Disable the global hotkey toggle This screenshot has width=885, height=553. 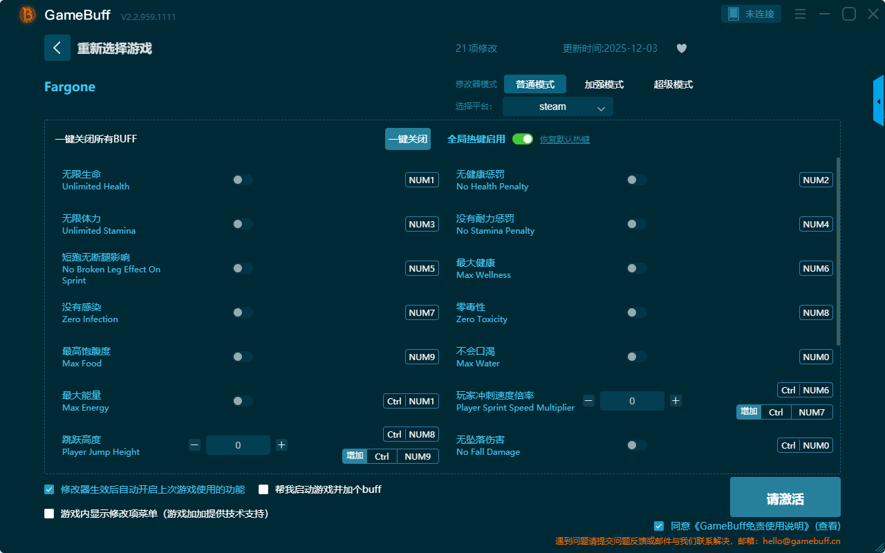click(x=523, y=139)
